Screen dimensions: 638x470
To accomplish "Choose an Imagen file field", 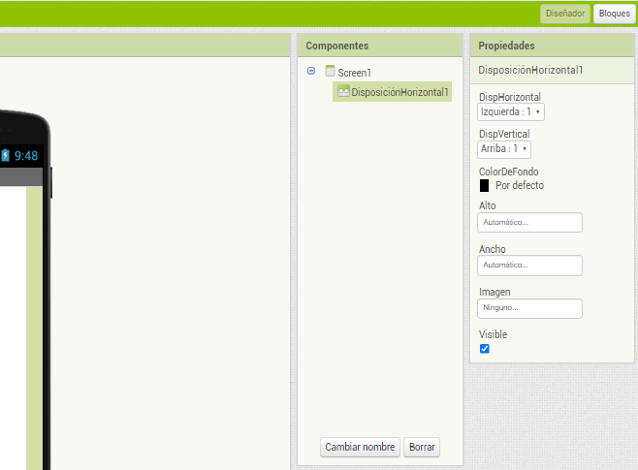I will click(x=529, y=308).
